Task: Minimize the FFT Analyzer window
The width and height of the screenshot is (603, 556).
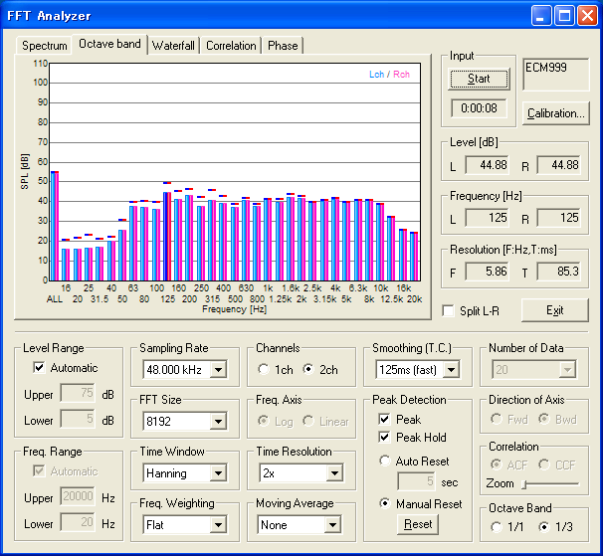Action: (x=541, y=16)
